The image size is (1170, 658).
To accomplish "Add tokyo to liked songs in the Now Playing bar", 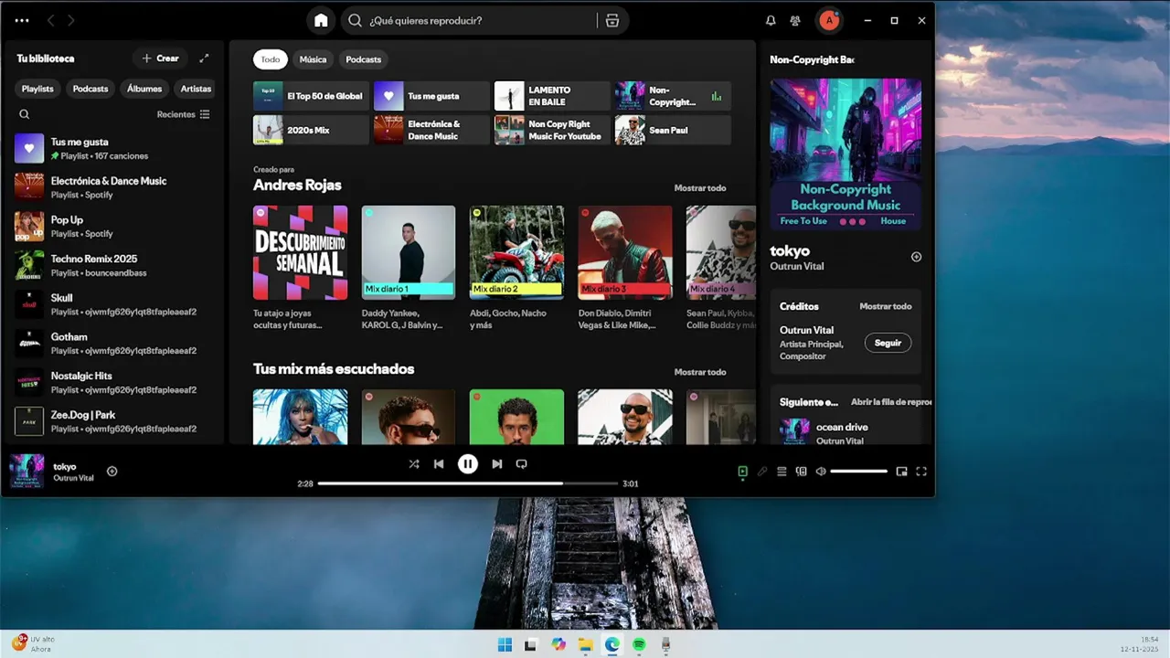I will click(112, 472).
